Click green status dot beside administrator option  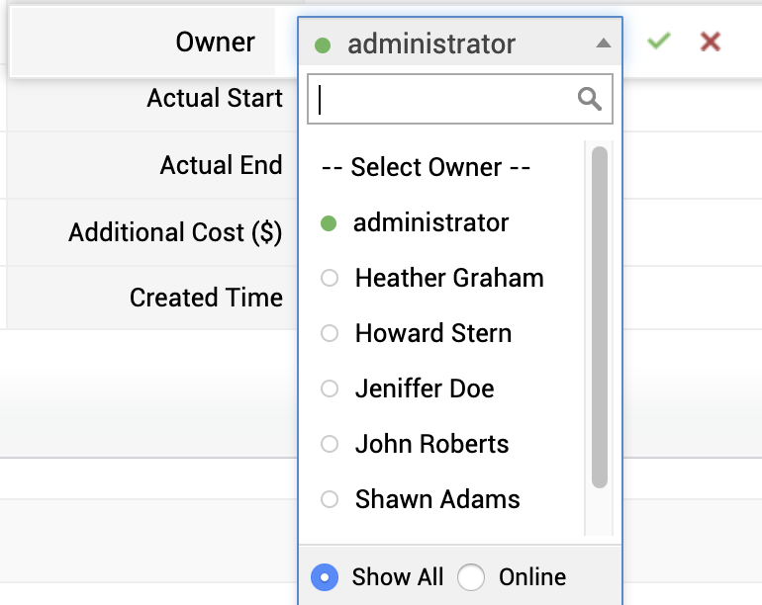(330, 223)
